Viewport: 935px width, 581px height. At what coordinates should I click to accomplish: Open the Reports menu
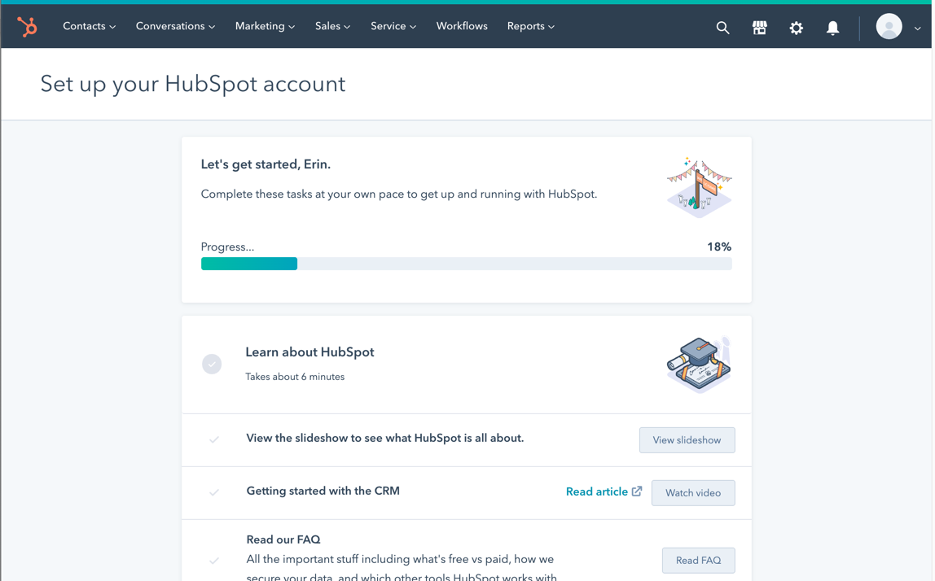(x=530, y=26)
